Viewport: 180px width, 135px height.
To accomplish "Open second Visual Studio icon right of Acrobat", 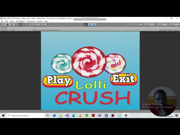I will point(100,116).
